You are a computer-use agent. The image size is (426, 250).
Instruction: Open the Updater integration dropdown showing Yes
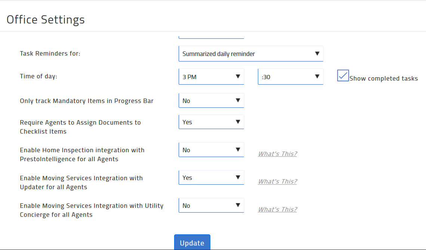211,177
